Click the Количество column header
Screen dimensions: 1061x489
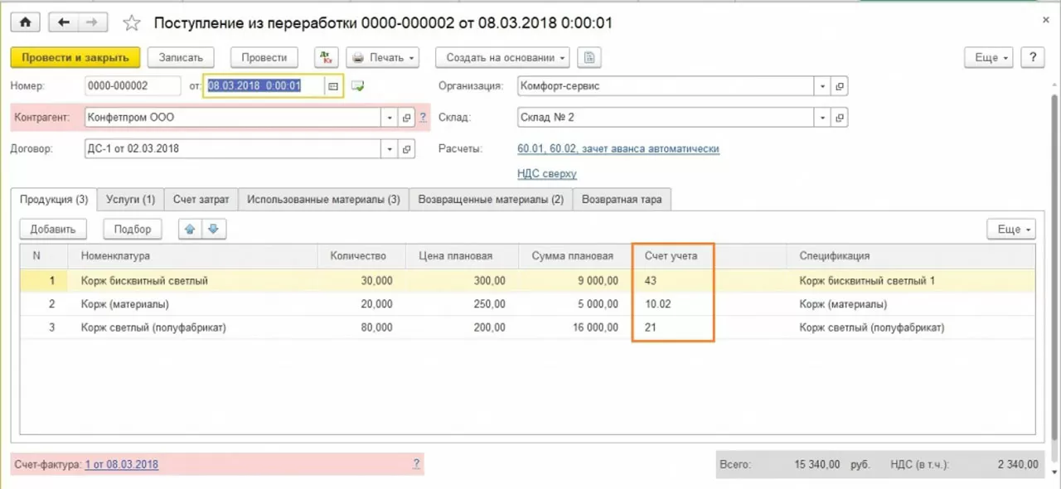(x=362, y=256)
